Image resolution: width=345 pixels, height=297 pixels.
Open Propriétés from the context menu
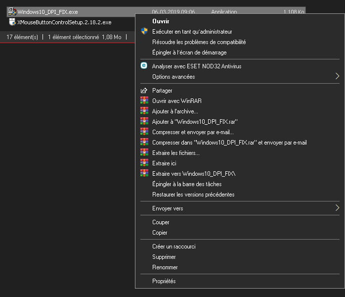click(240, 281)
